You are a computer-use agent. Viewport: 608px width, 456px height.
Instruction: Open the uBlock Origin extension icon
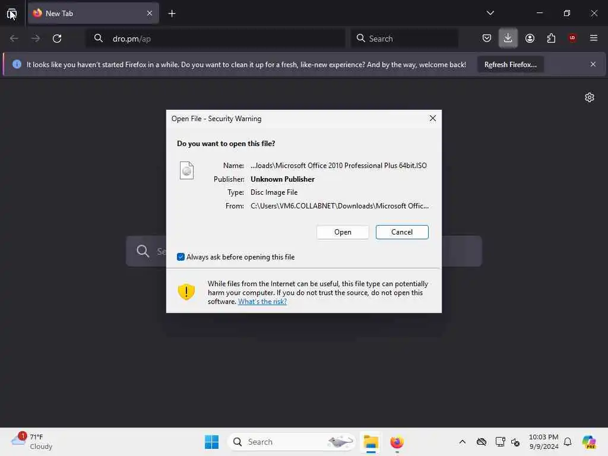572,37
